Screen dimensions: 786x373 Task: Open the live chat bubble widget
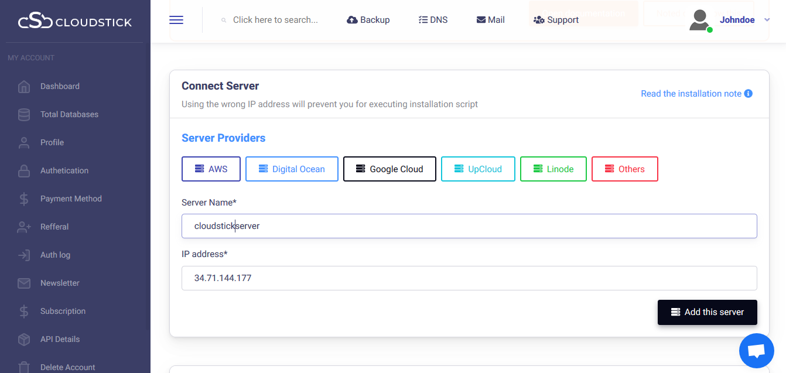coord(757,351)
